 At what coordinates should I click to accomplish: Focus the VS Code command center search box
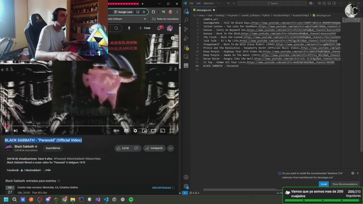coord(272,3)
